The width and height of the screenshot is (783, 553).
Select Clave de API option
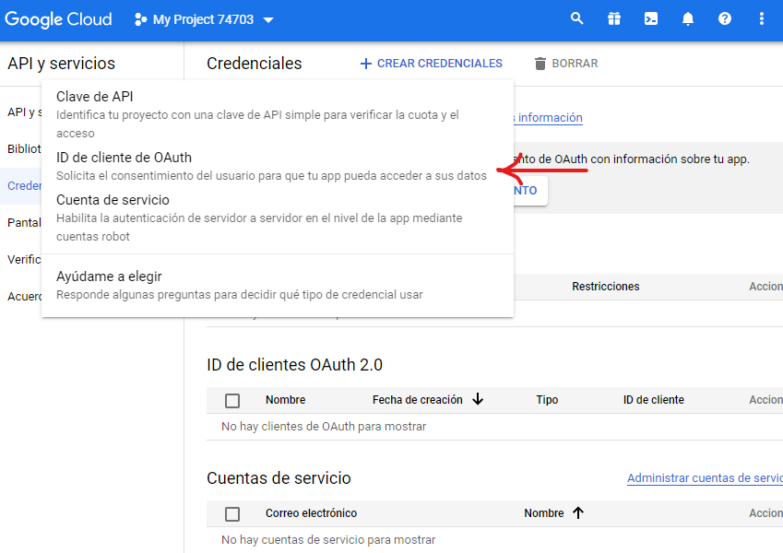(x=278, y=114)
